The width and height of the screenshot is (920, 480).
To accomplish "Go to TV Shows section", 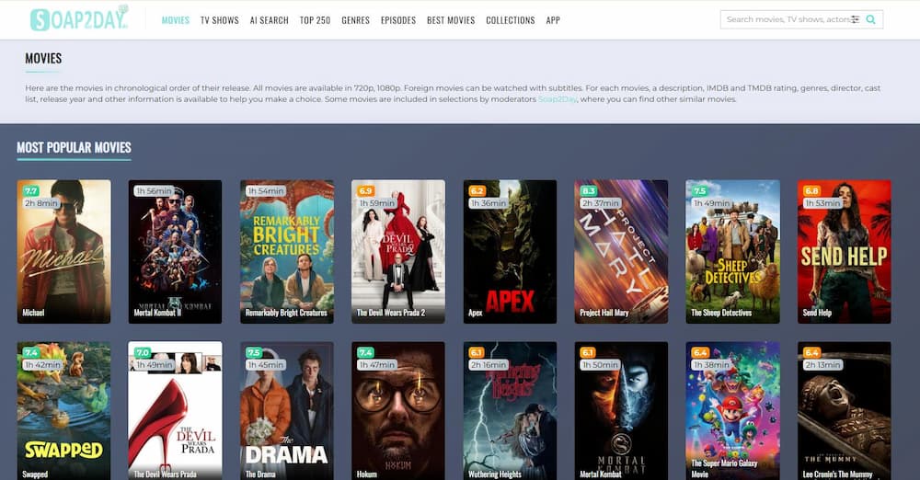I will click(x=220, y=20).
